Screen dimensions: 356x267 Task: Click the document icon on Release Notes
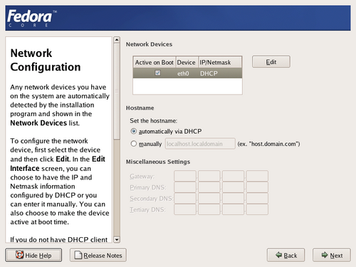pos(78,255)
